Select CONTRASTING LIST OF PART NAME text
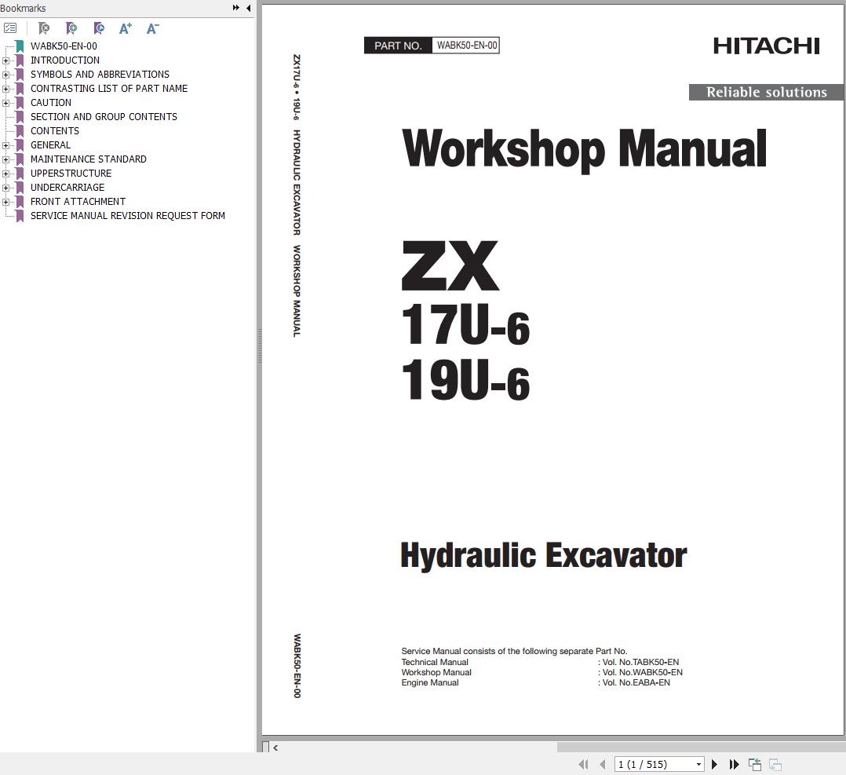Viewport: 846px width, 775px height. (x=109, y=89)
